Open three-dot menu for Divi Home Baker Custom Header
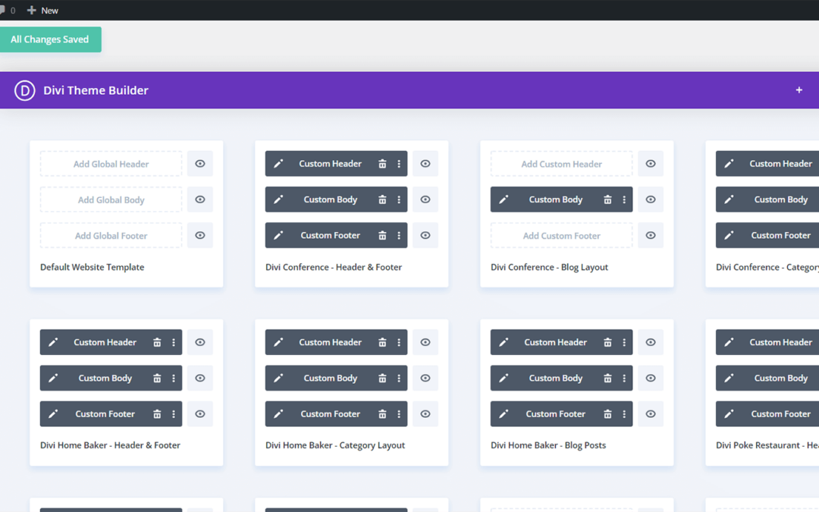The width and height of the screenshot is (819, 512). click(174, 343)
